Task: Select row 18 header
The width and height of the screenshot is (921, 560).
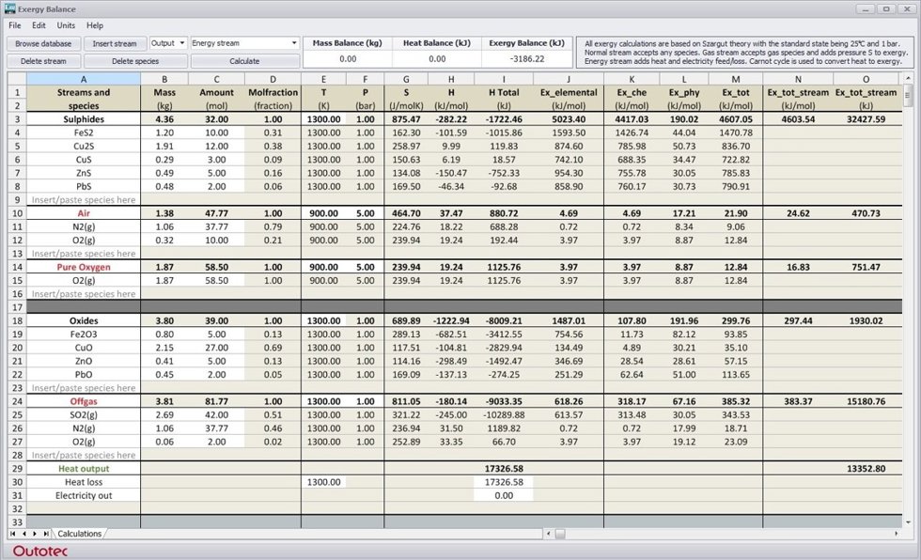Action: (17, 320)
